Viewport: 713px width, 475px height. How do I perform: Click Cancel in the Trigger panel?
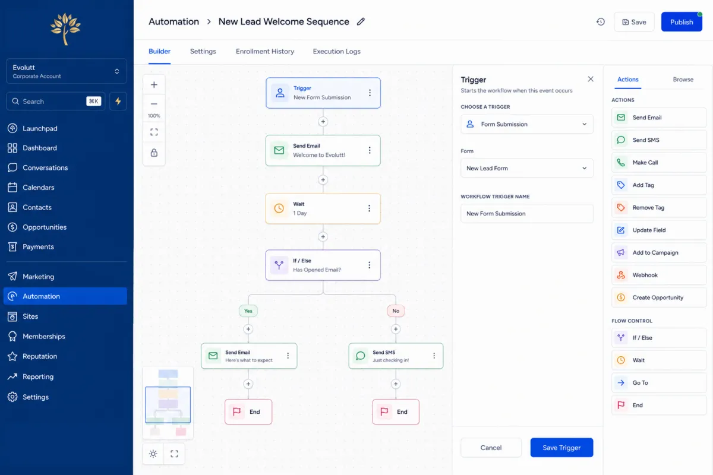tap(491, 448)
